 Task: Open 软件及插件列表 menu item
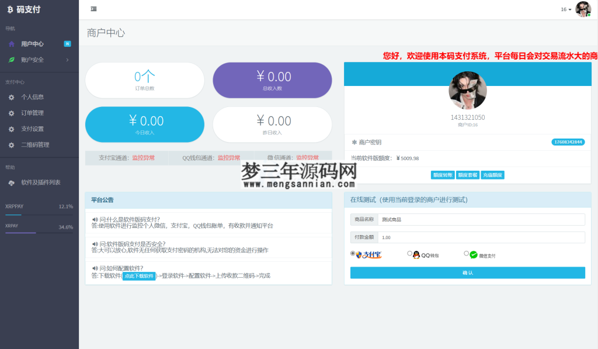pyautogui.click(x=39, y=183)
